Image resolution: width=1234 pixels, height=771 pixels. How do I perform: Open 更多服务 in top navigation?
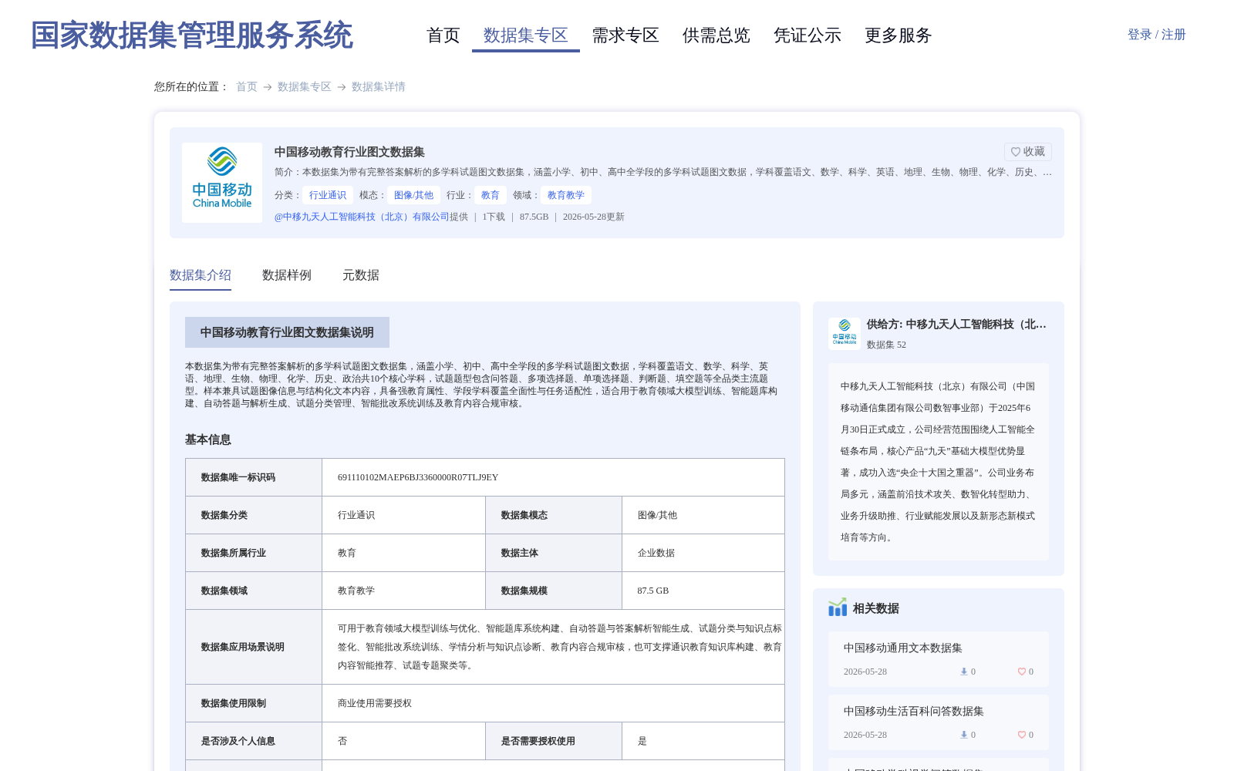[899, 35]
